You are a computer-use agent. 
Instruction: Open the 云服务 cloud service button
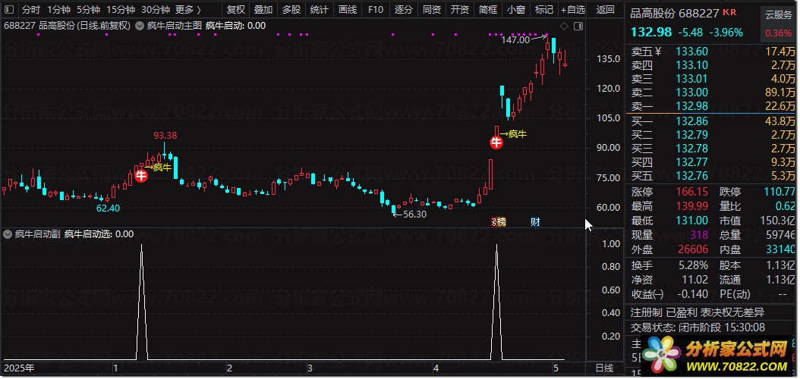click(x=779, y=14)
